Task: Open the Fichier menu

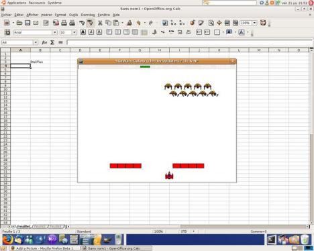Action: pos(7,15)
